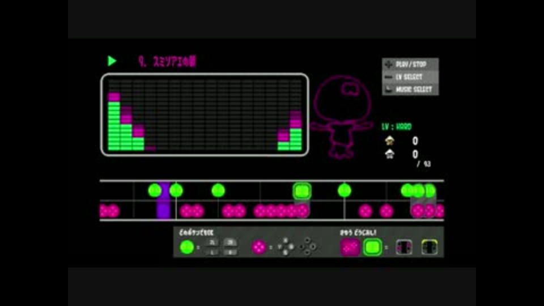Click the green note just right of the playhead
The width and height of the screenshot is (544, 306).
pyautogui.click(x=176, y=190)
